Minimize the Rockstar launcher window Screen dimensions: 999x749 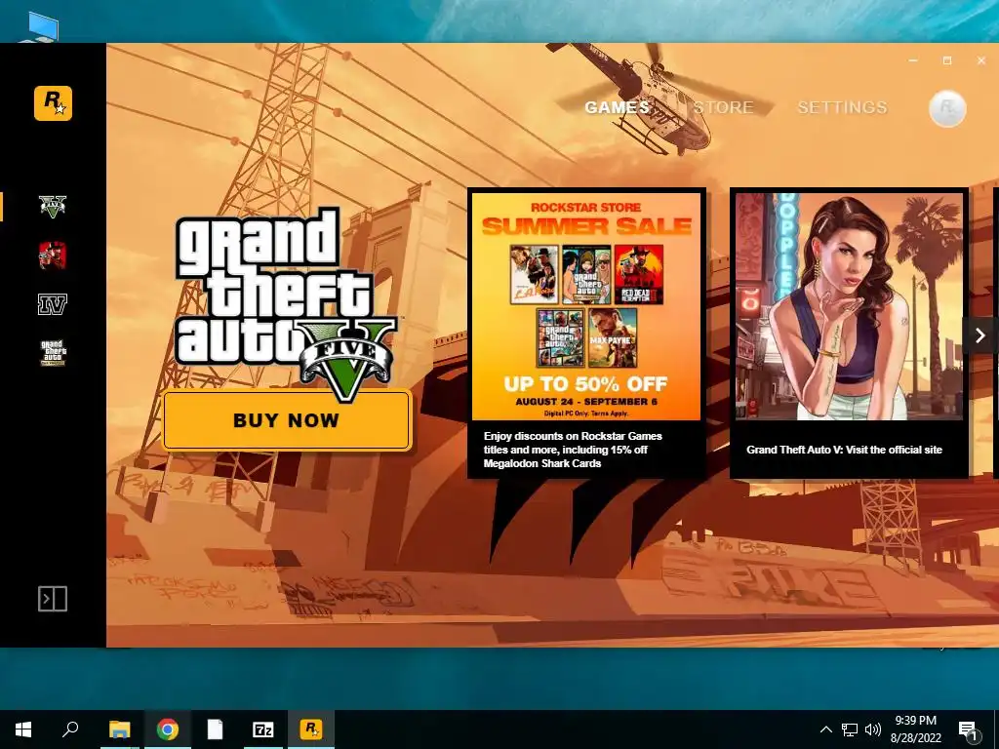point(913,60)
